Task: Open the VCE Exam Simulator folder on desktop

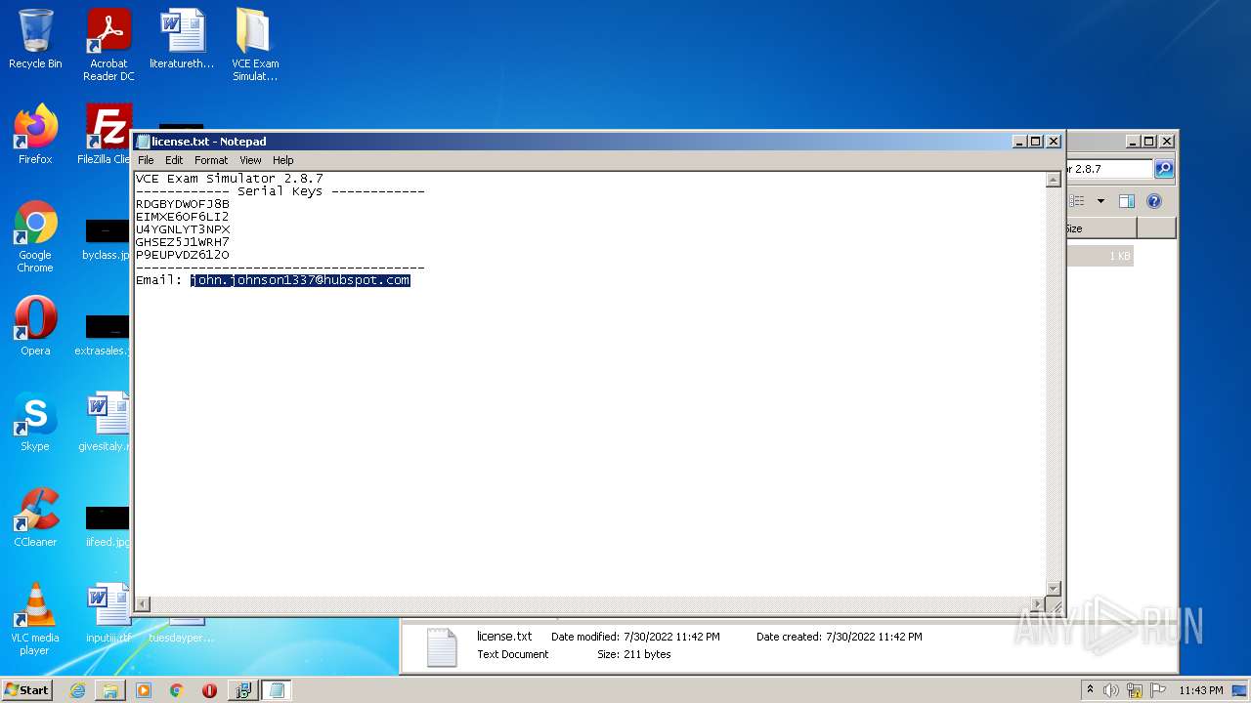Action: tap(255, 45)
